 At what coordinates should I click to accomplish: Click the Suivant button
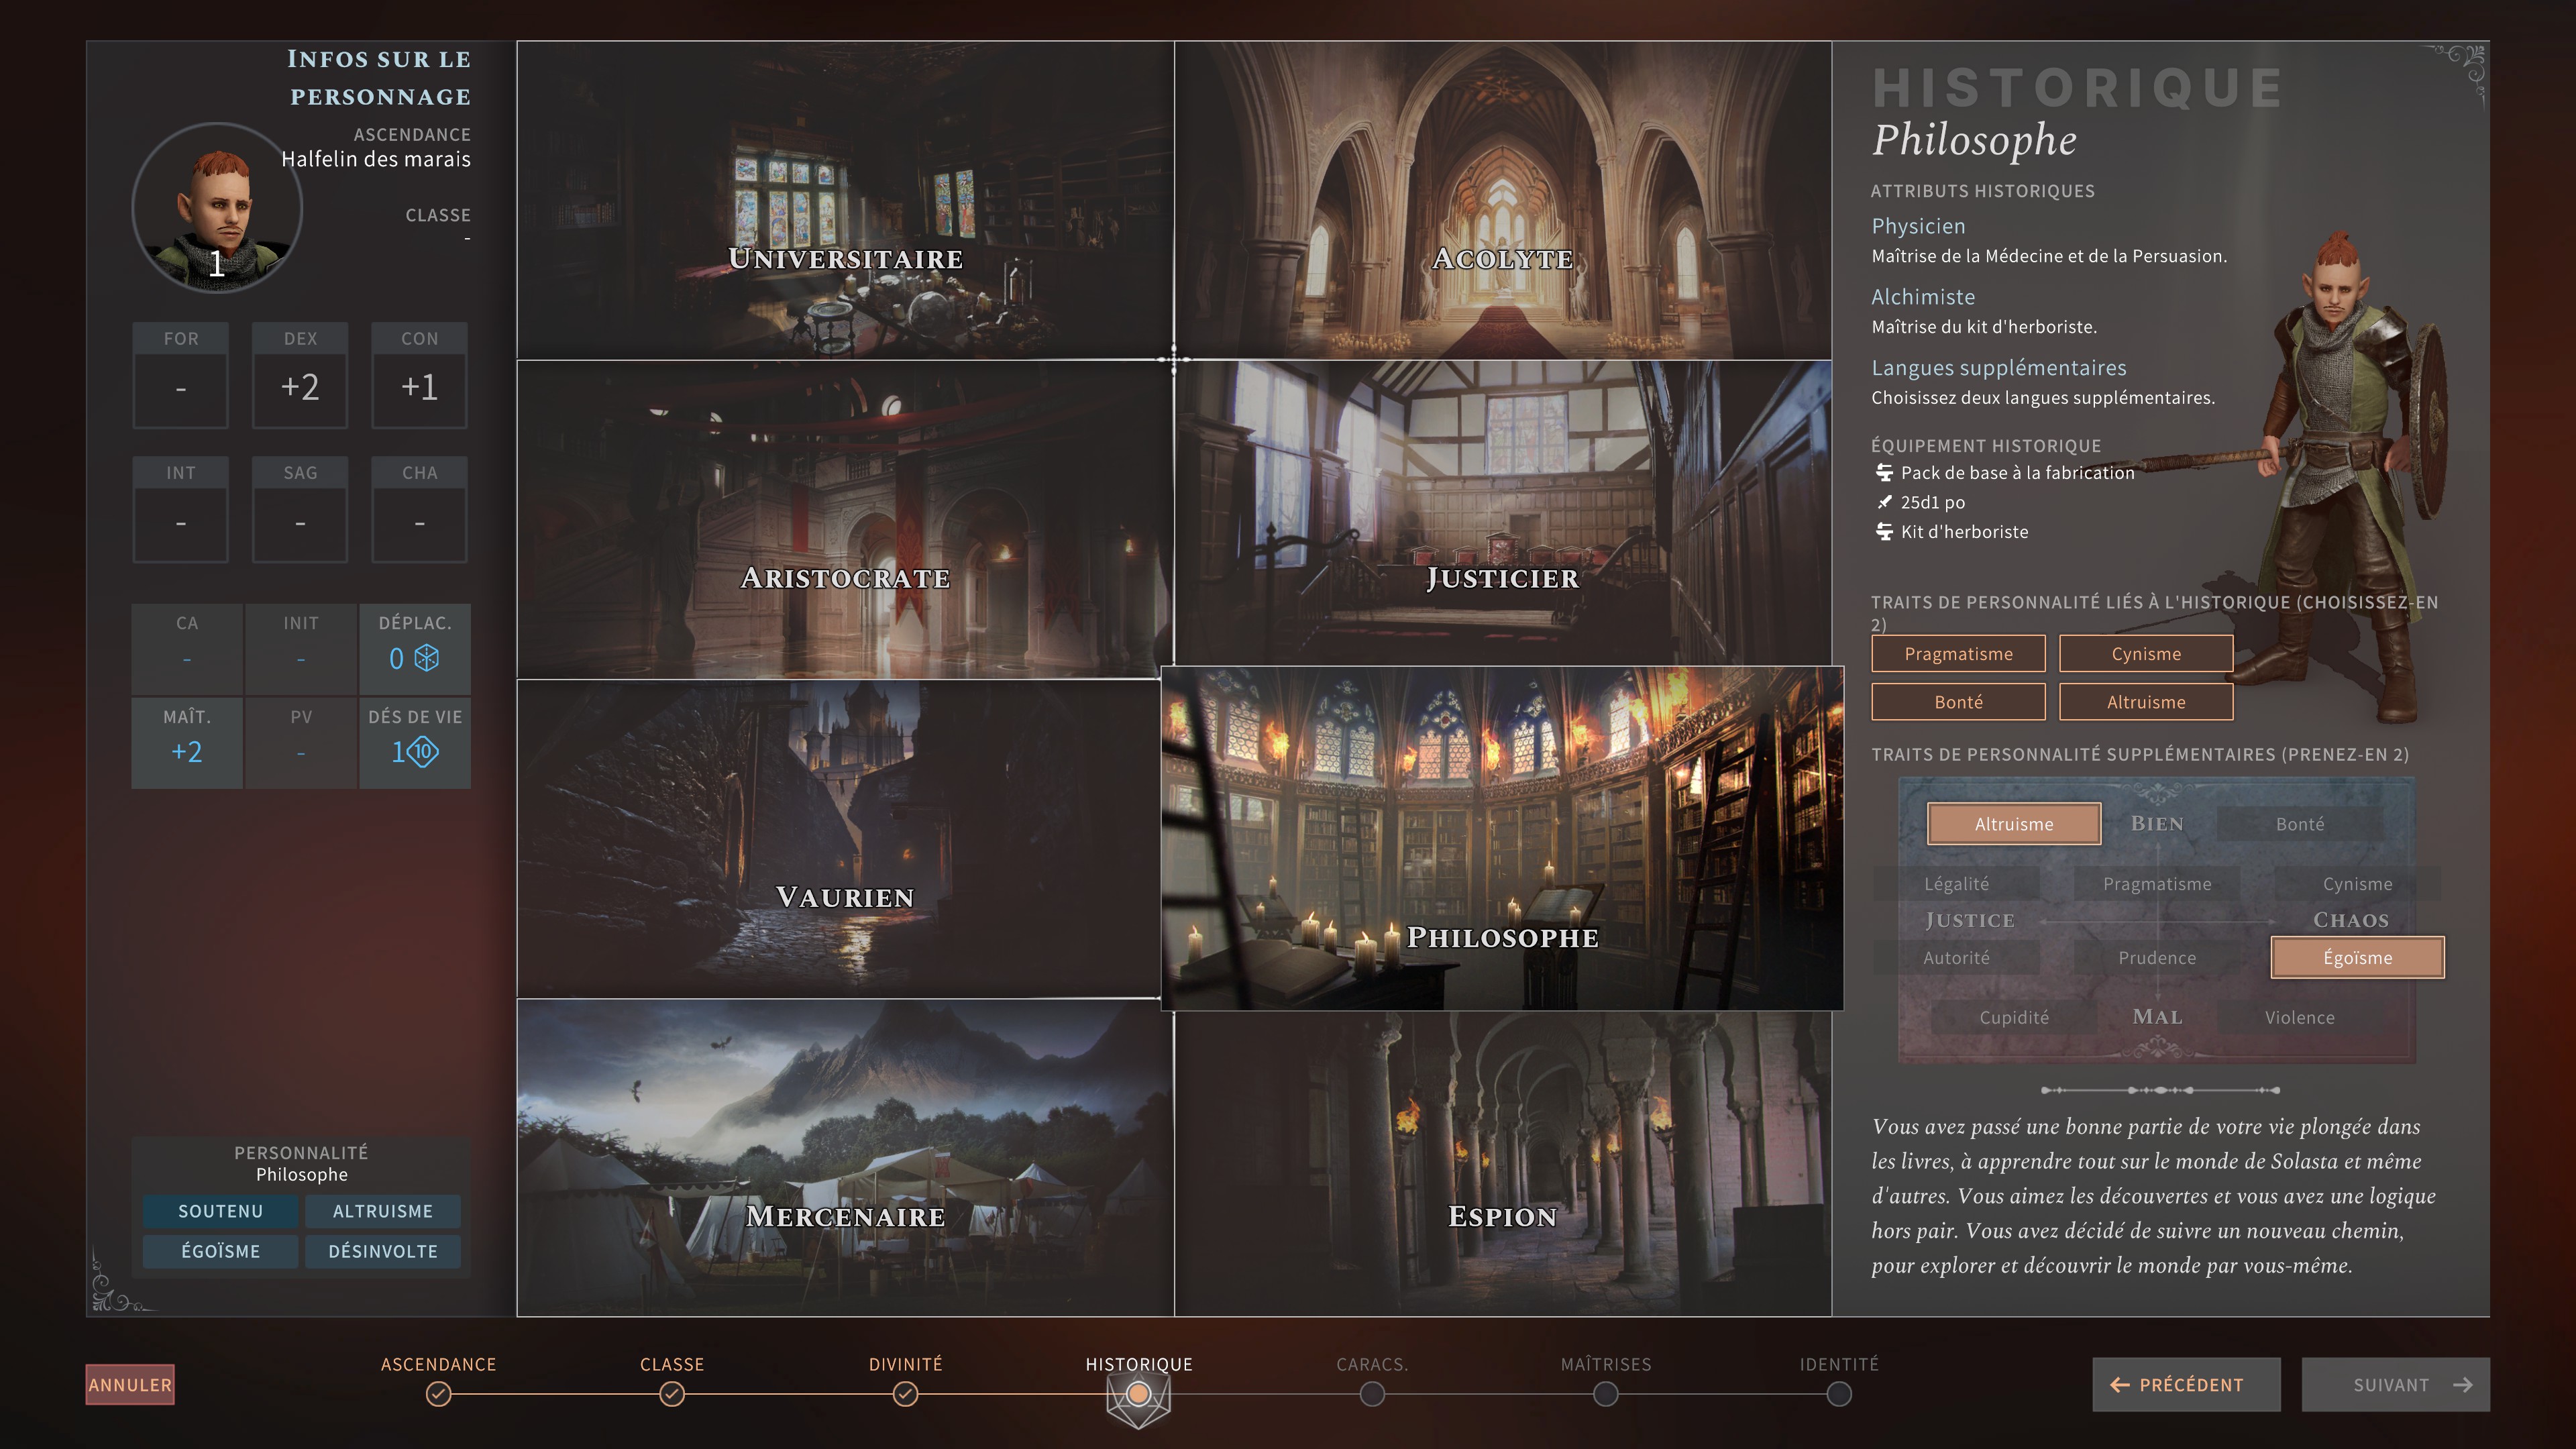coord(2395,1385)
